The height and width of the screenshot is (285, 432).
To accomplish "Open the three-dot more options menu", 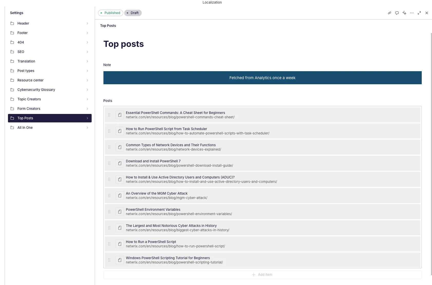I will click(412, 13).
